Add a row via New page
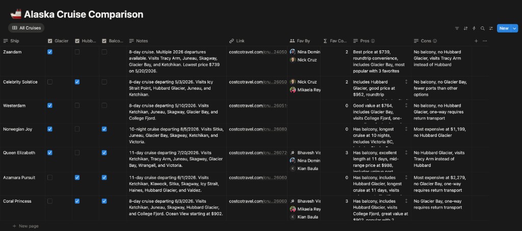 tap(25, 226)
